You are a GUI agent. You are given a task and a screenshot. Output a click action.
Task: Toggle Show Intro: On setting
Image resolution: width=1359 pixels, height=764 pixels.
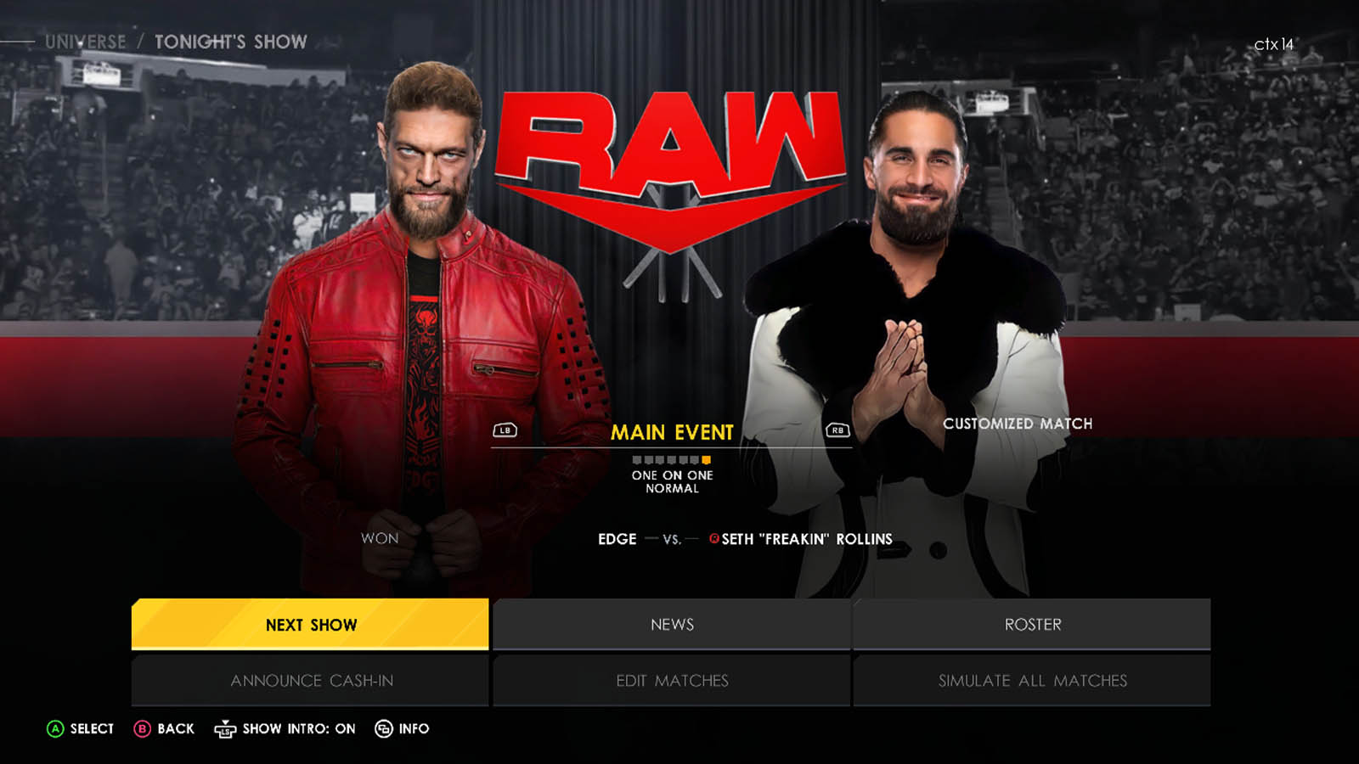(x=299, y=728)
